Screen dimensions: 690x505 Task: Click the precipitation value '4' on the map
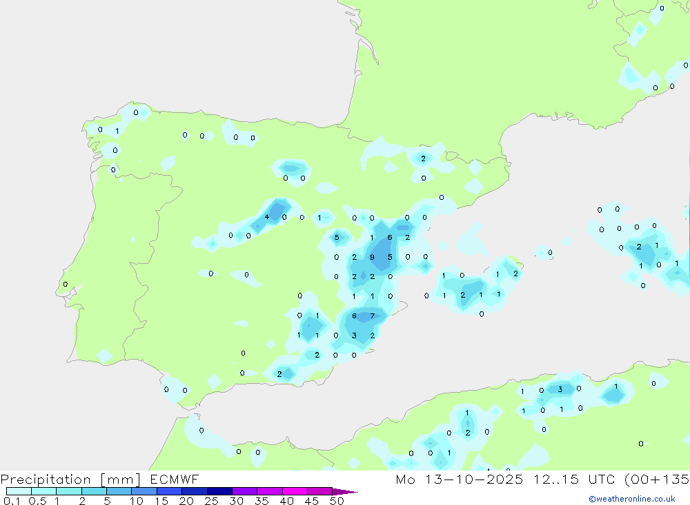point(266,217)
